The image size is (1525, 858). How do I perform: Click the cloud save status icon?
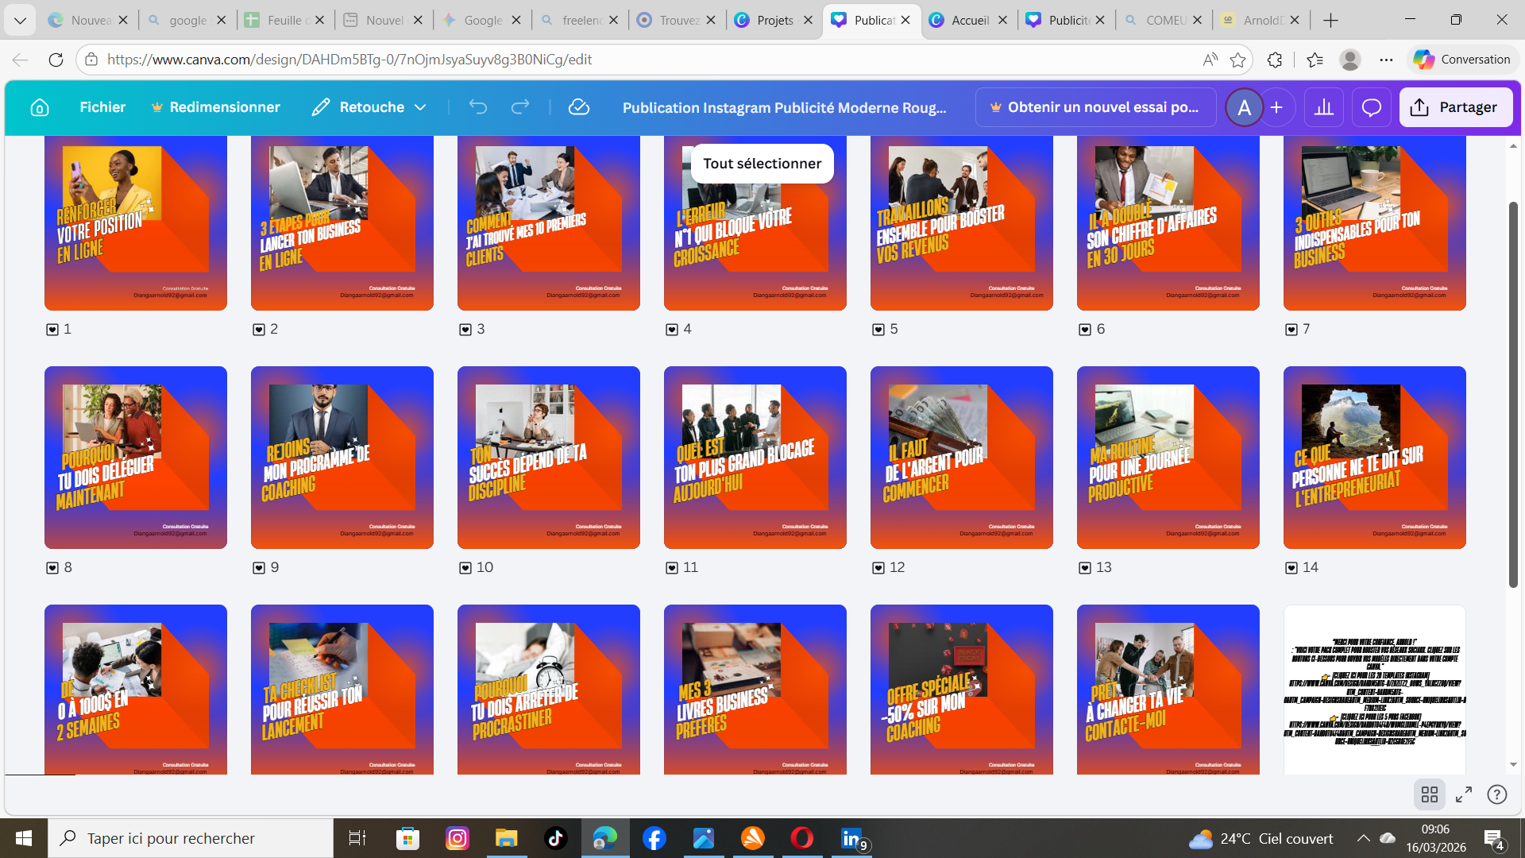(x=579, y=107)
